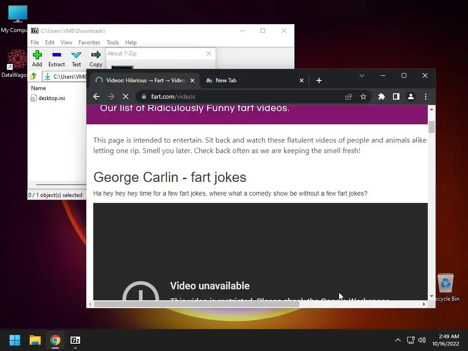Click the Chrome taskbar icon
The height and width of the screenshot is (351, 468).
(x=55, y=340)
